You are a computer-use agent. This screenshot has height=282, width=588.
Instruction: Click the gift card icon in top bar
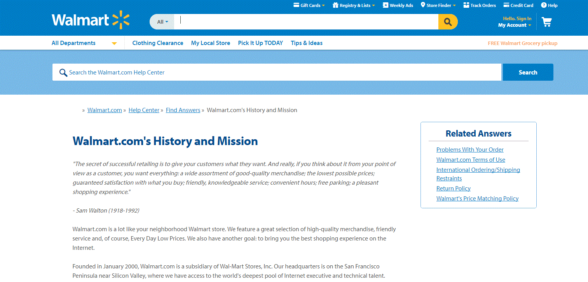[296, 5]
